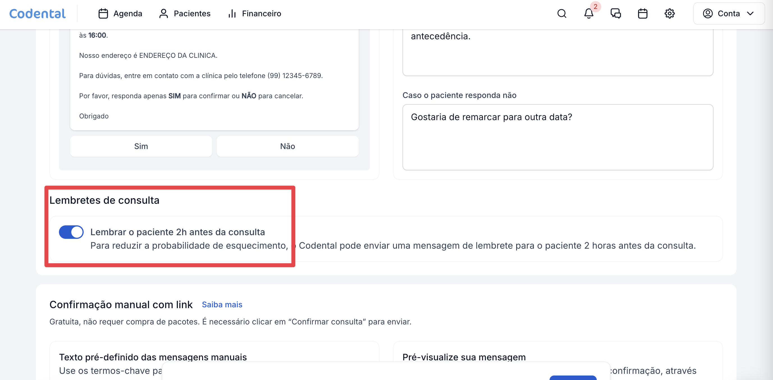Open the settings gear icon
Image resolution: width=773 pixels, height=380 pixels.
[669, 13]
